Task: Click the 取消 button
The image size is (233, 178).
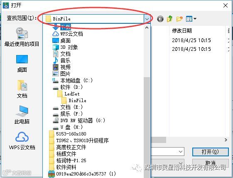Action: tap(210, 163)
